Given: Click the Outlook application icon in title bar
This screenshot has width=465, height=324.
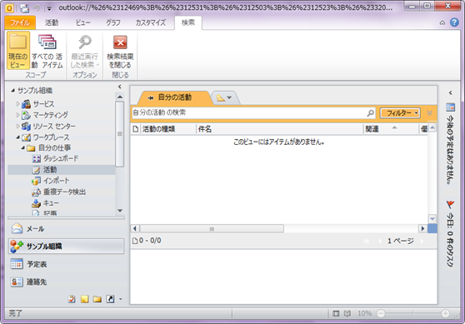Looking at the screenshot, I should click(10, 8).
